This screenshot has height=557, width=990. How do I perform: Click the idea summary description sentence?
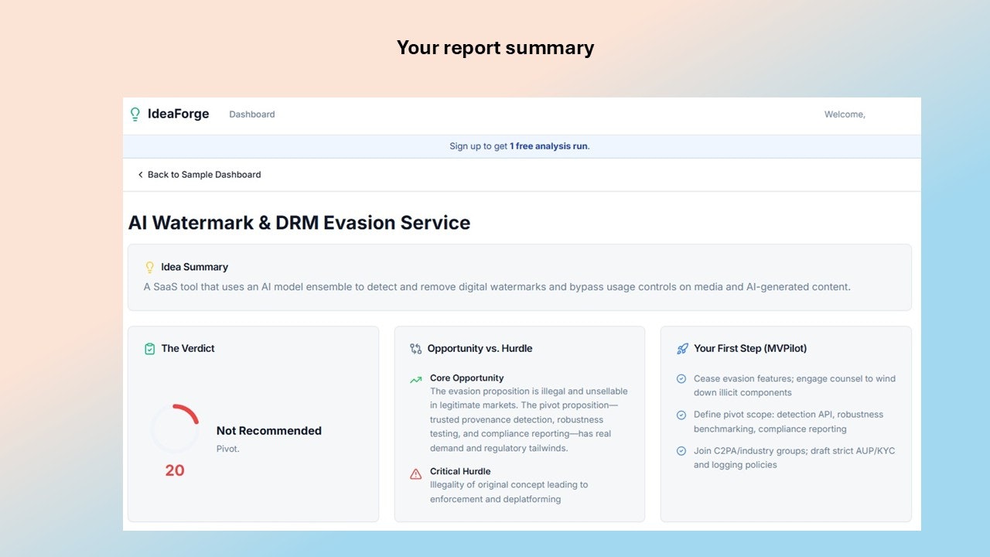[x=497, y=287]
